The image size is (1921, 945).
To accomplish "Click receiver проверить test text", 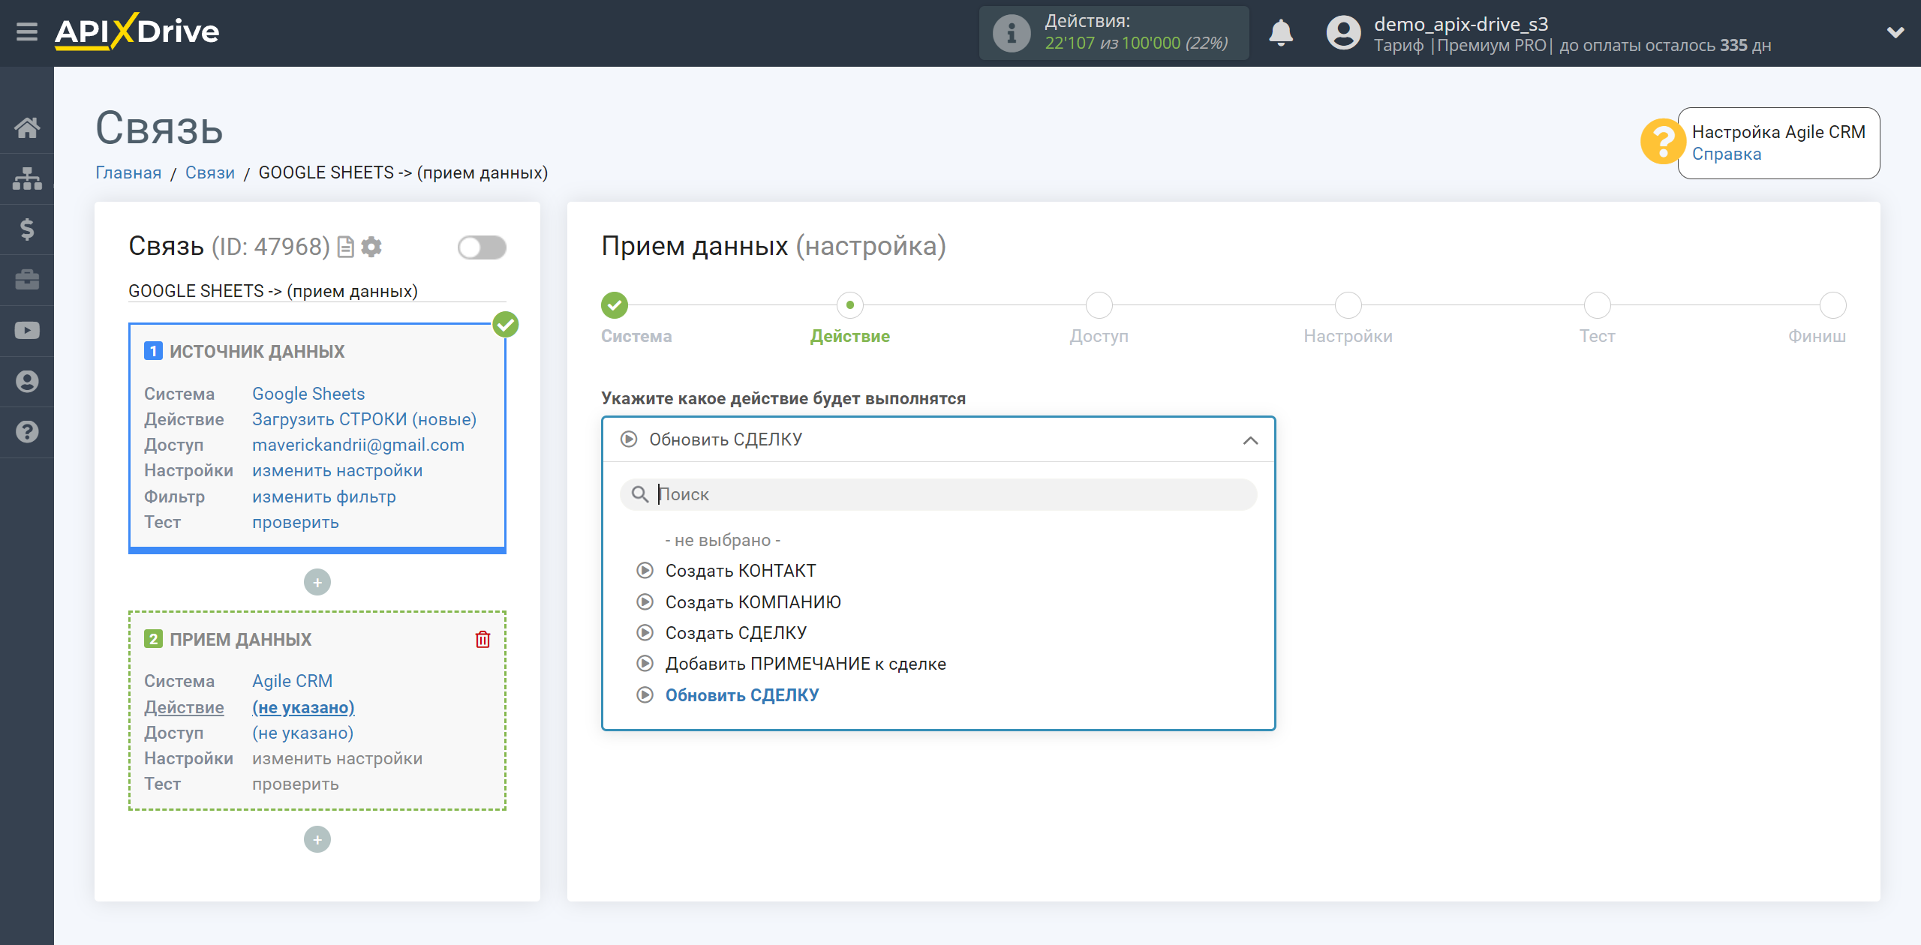I will 296,784.
